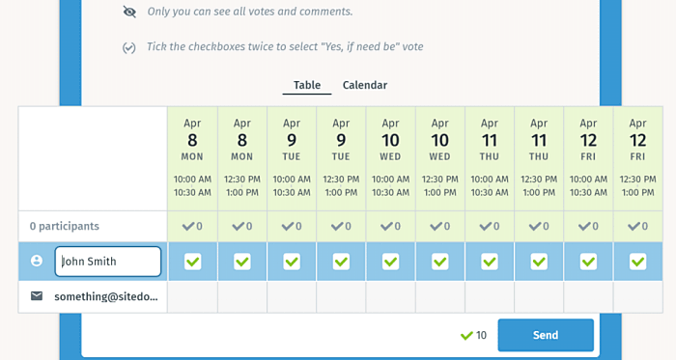
Task: Toggle the Apr 12 12:30 PM vote checkbox
Action: point(637,262)
